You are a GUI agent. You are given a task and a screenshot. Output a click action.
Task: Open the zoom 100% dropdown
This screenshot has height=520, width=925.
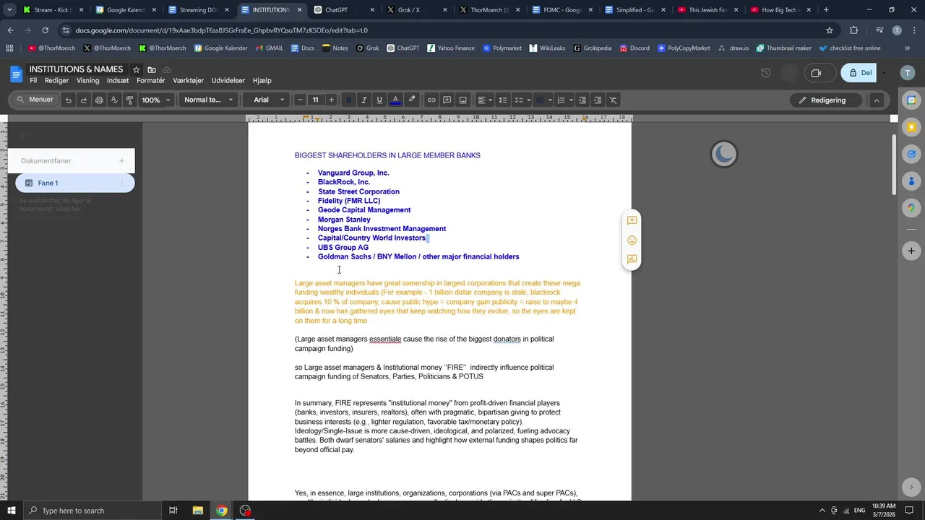[156, 100]
